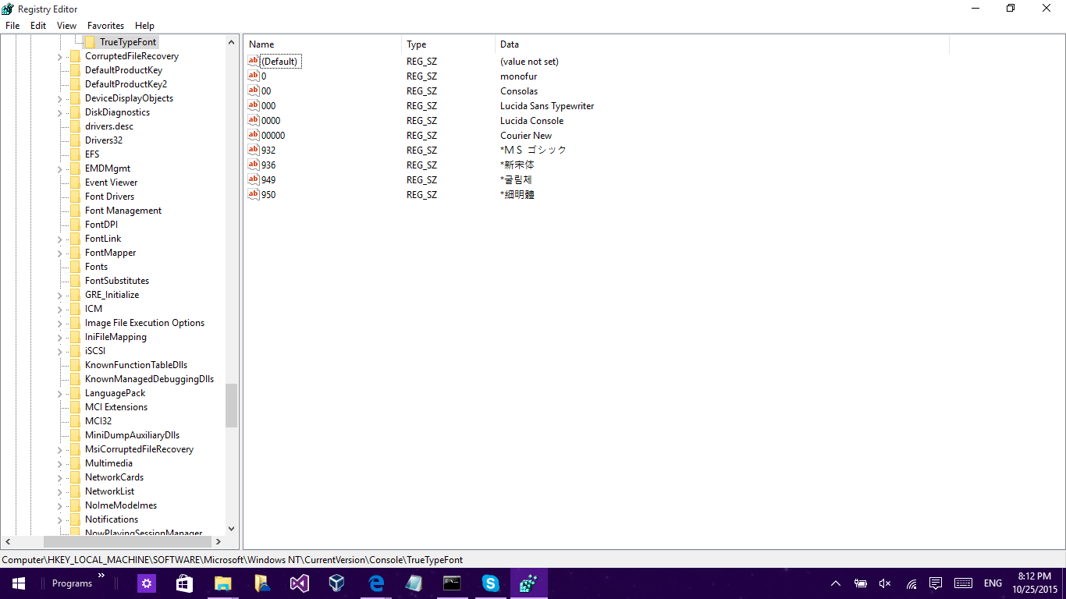Image resolution: width=1066 pixels, height=599 pixels.
Task: Expand the FontLink key
Action: (x=60, y=239)
